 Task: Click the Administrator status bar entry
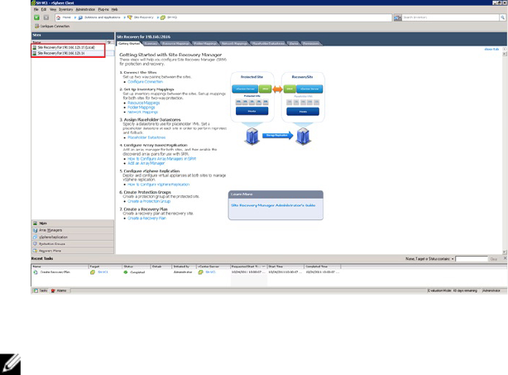point(491,291)
